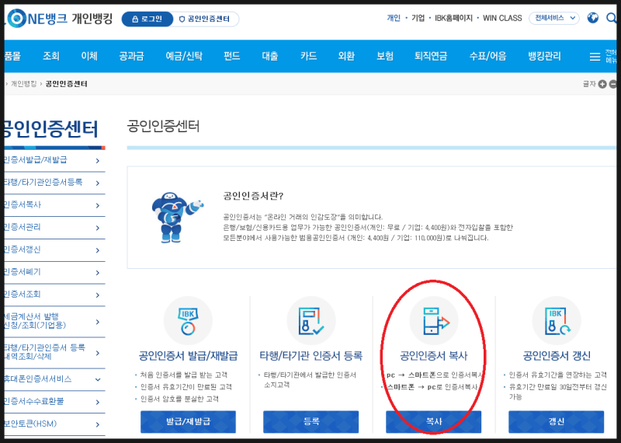Expand 인증서조회 sidebar item
This screenshot has height=443, width=621.
(53, 295)
